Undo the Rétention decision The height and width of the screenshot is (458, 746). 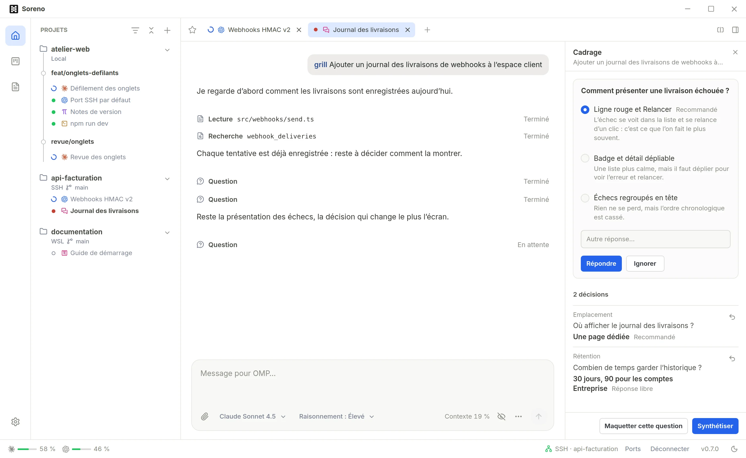click(732, 358)
